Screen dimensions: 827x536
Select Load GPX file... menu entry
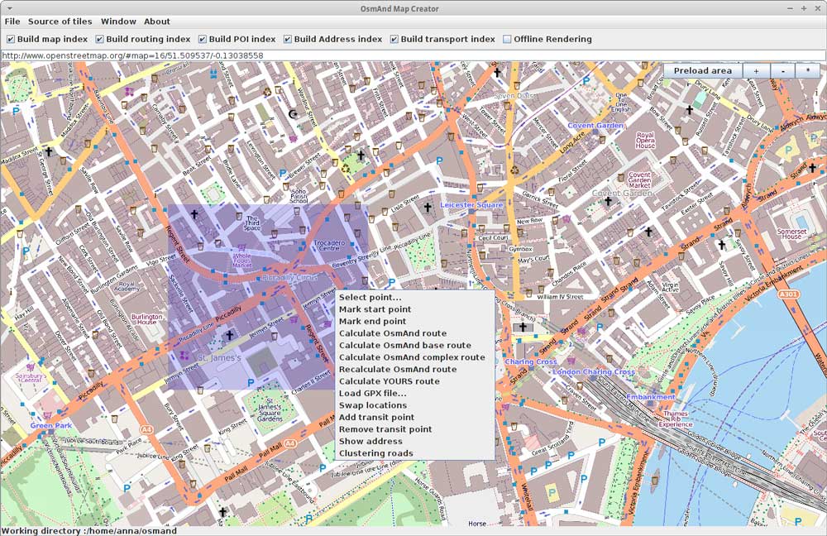click(x=372, y=393)
